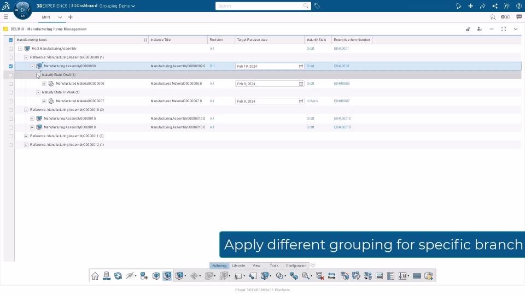
Task: Open the chat bubble icon
Action: coord(519,17)
